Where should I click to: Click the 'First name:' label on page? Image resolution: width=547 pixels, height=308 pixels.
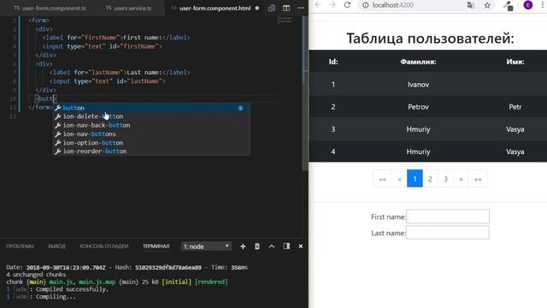pyautogui.click(x=388, y=216)
